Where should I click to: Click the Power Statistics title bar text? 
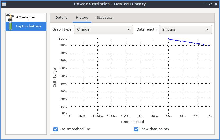(x=110, y=4)
